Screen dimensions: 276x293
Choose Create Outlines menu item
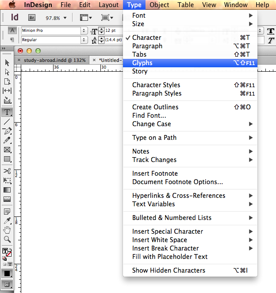click(x=190, y=107)
